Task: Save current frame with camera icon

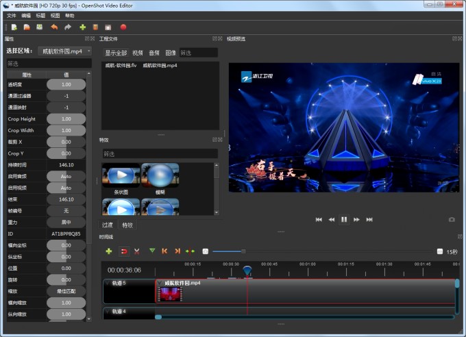Action: point(452,220)
